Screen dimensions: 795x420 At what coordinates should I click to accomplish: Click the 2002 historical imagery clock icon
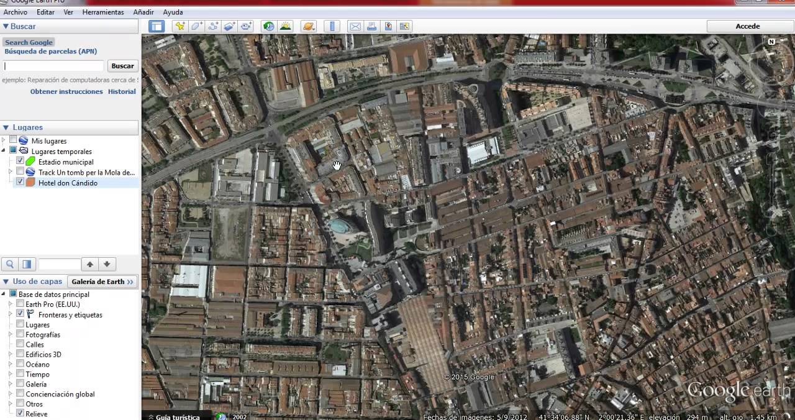[222, 417]
